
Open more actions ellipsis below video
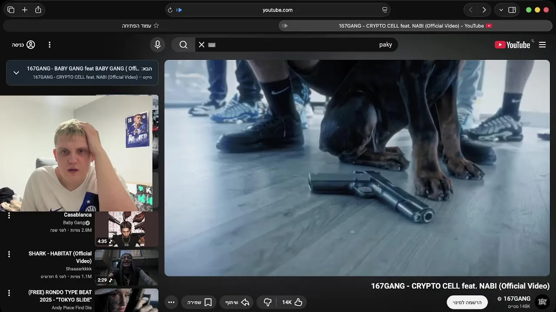pos(171,302)
